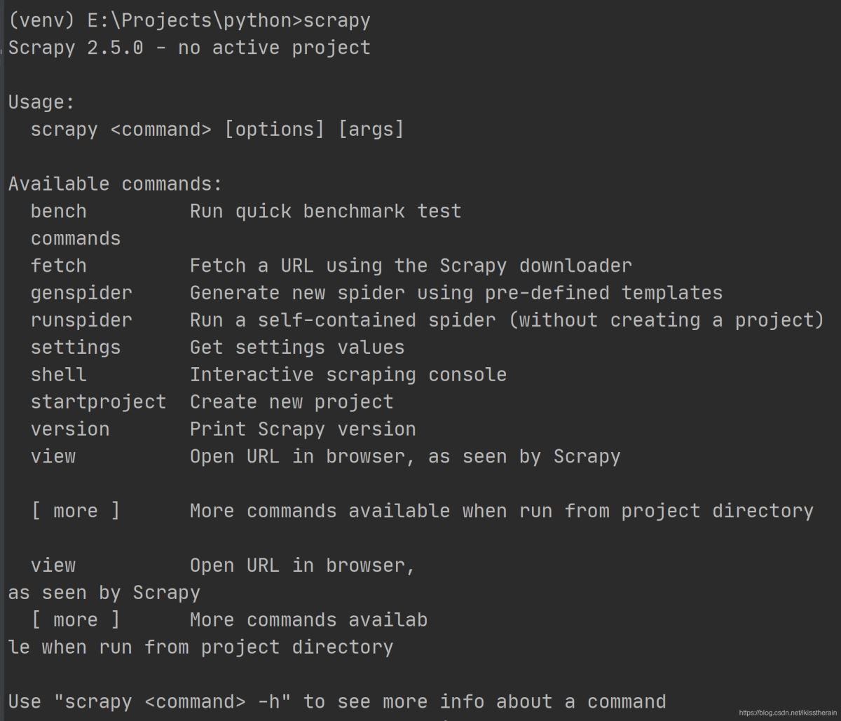Viewport: 841px width, 721px height.
Task: Click the "Available commands:" heading
Action: [115, 184]
